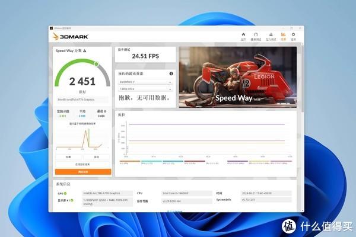Click the green handle on score gauge
The height and width of the screenshot is (237, 356).
point(96,64)
